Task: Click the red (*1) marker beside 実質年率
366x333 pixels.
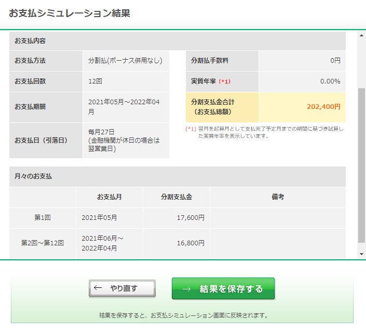Action: pyautogui.click(x=225, y=81)
